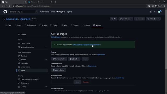The height and width of the screenshot is (94, 167).
Task: Switch to the Security tab
Action: pos(75,25)
